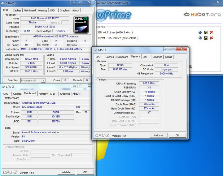Click the DRAM Frequency 800.0 MHz value
223x176 pixels.
tap(149, 84)
